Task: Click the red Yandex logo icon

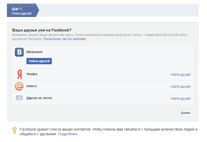Action: click(x=19, y=74)
